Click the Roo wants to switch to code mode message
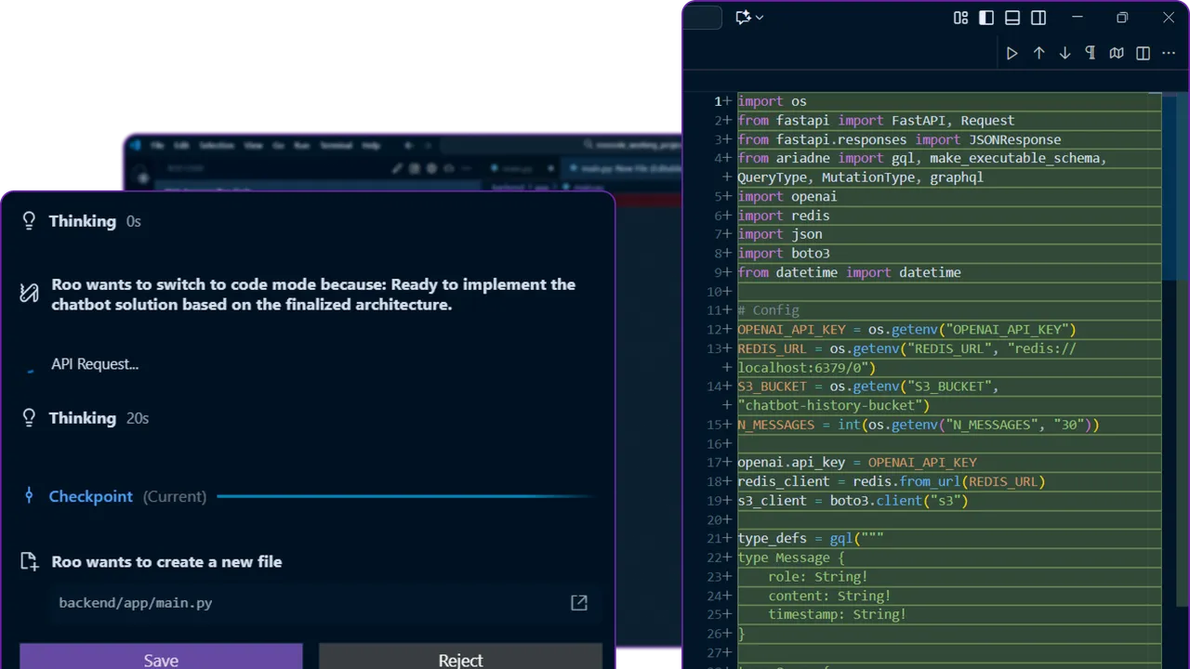 click(x=313, y=295)
